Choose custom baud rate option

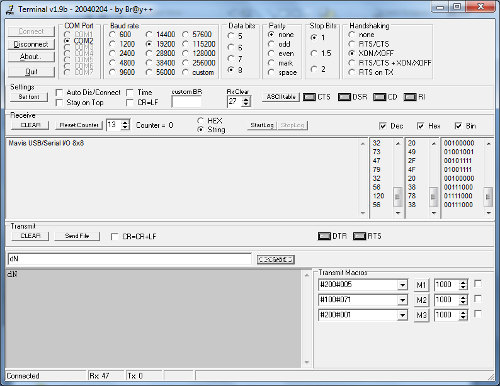click(x=186, y=72)
